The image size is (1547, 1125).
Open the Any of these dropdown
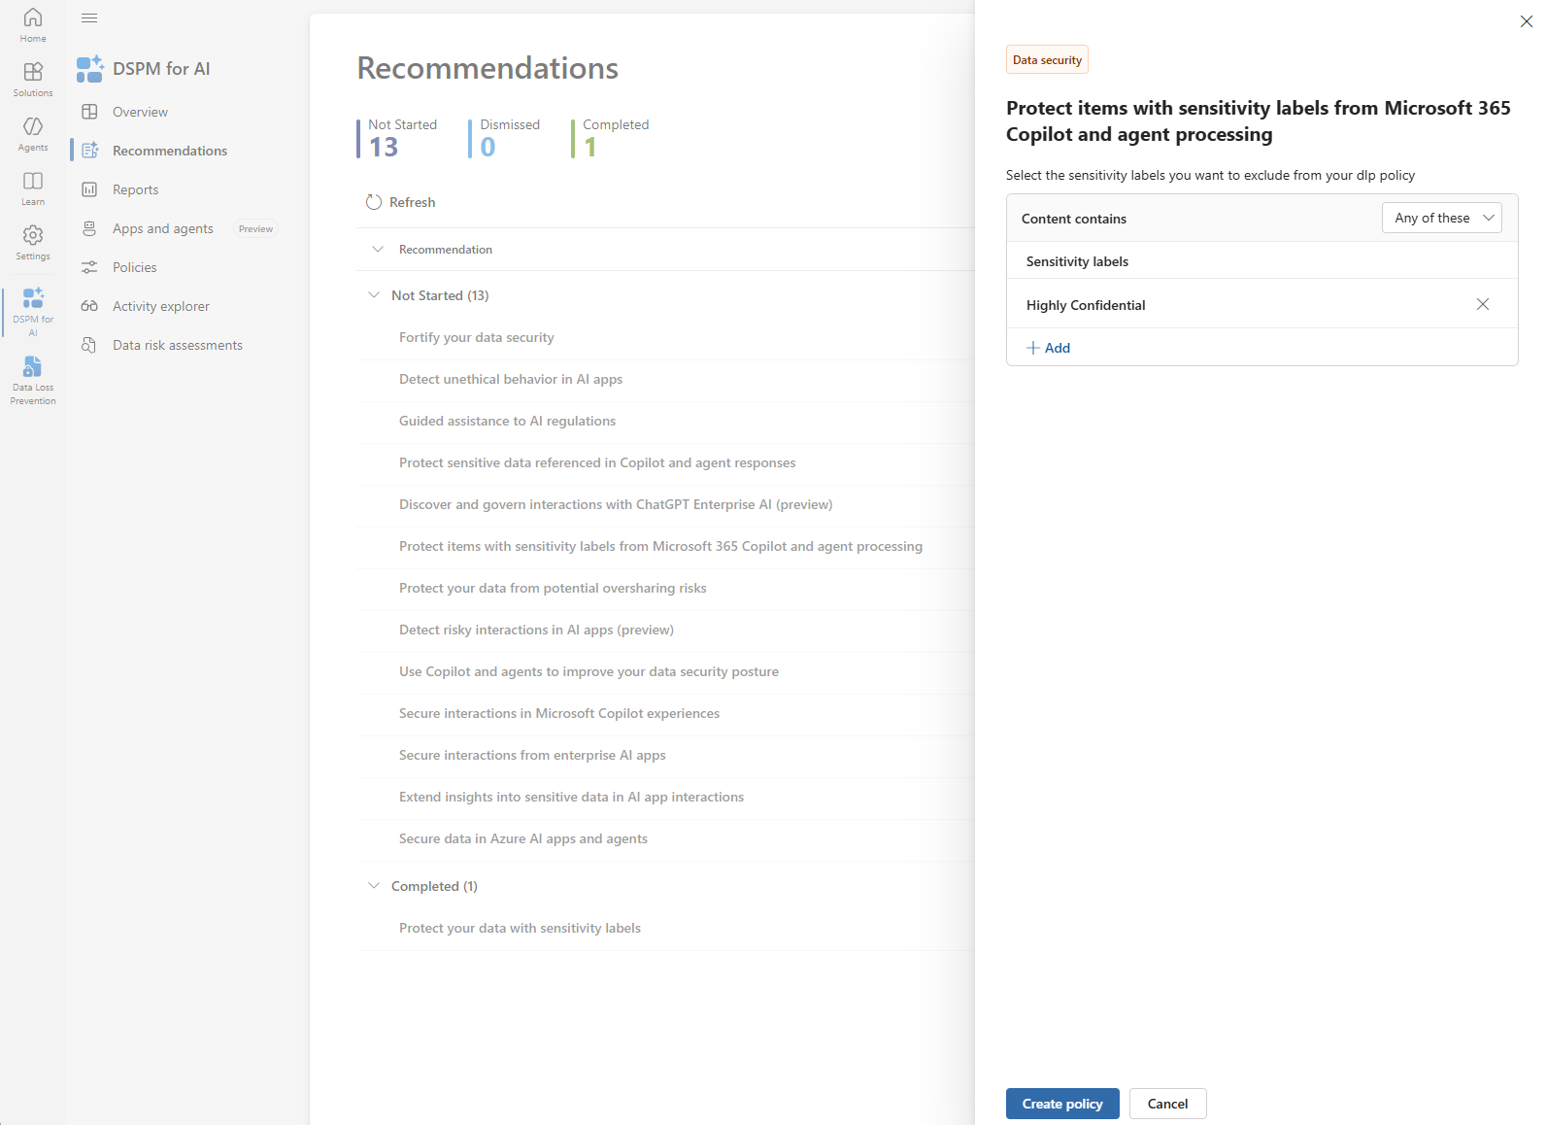pos(1441,218)
